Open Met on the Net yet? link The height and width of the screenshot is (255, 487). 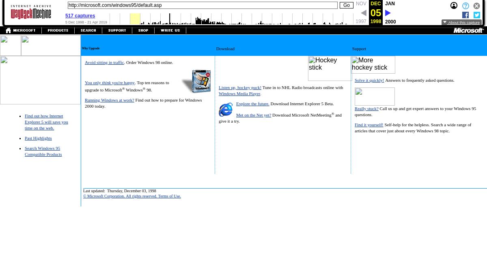point(254,115)
